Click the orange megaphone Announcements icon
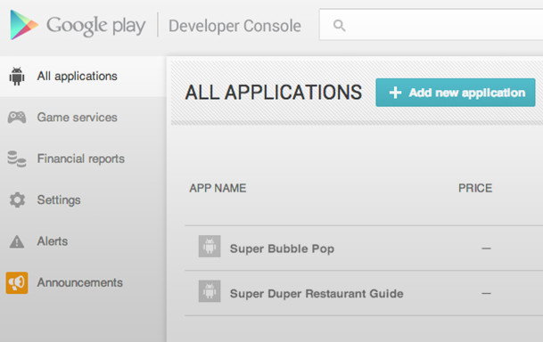543x342 pixels. tap(17, 282)
